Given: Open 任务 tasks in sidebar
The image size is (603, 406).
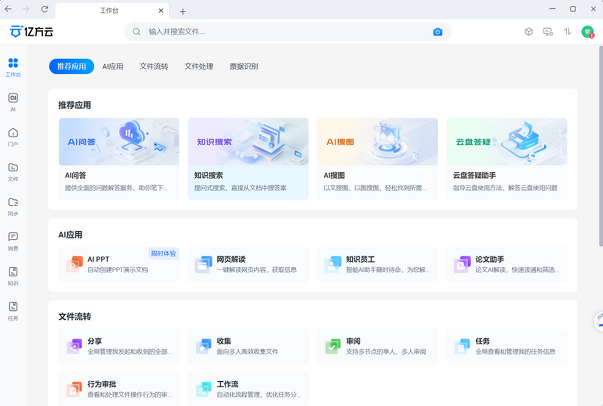Looking at the screenshot, I should tap(13, 310).
